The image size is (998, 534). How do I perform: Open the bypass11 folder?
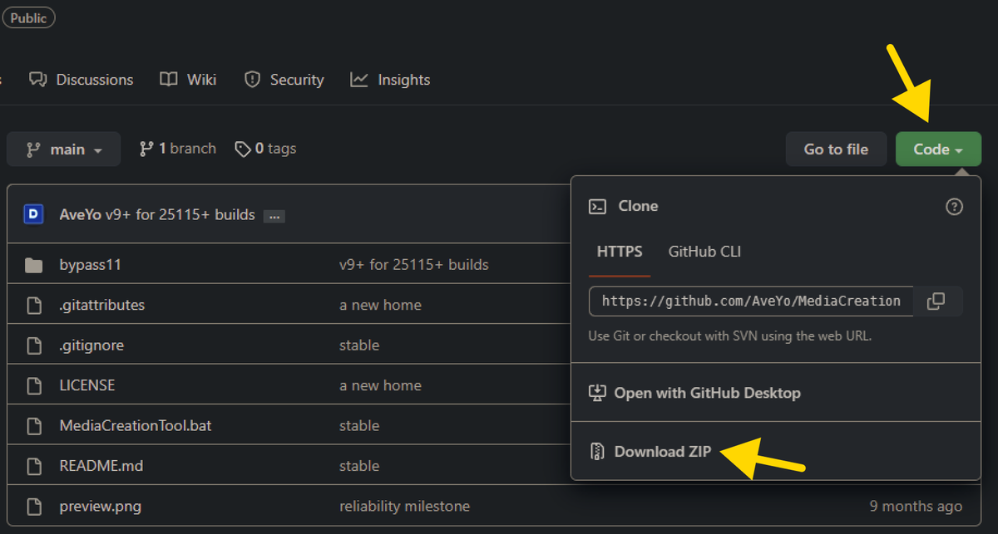(91, 265)
